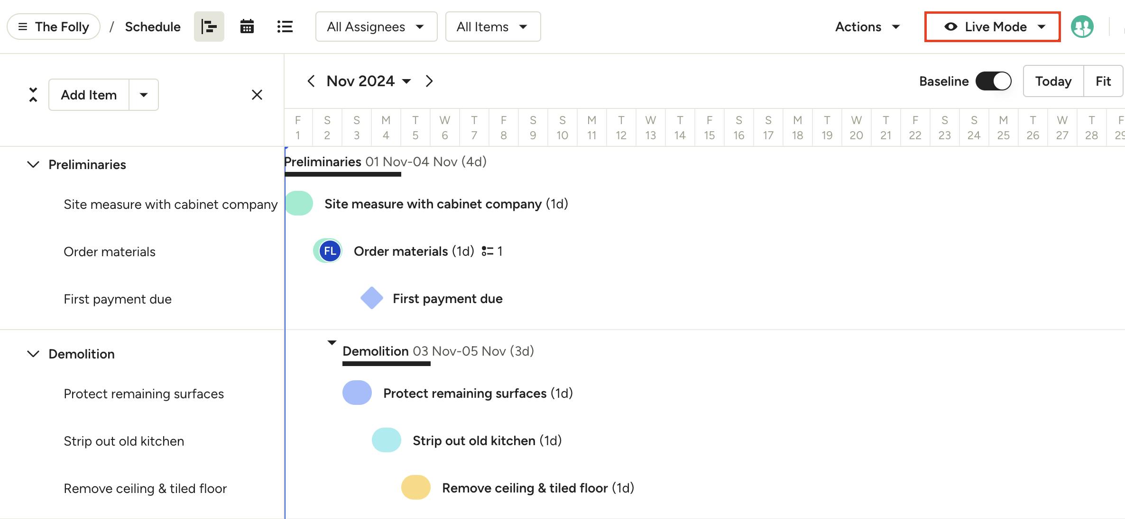1125x519 pixels.
Task: Open the calendar view icon
Action: coord(247,27)
